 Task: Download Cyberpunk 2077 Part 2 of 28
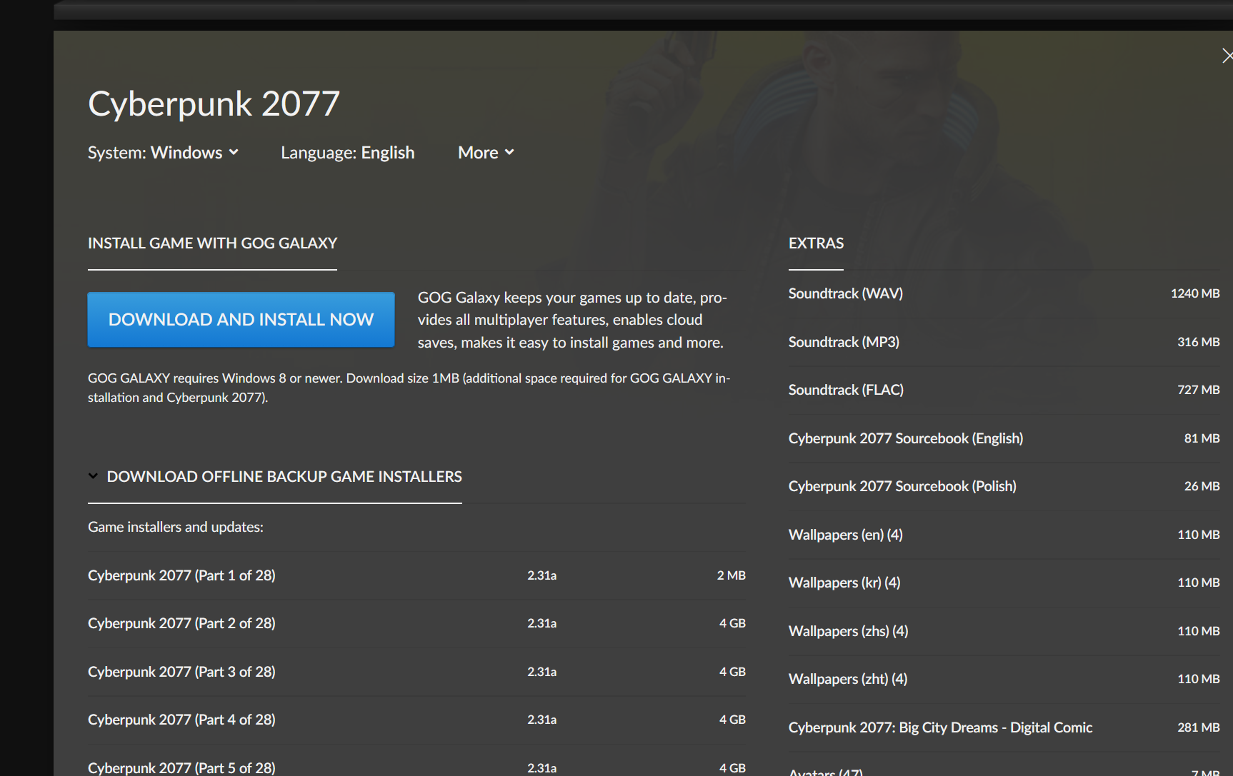pyautogui.click(x=416, y=623)
